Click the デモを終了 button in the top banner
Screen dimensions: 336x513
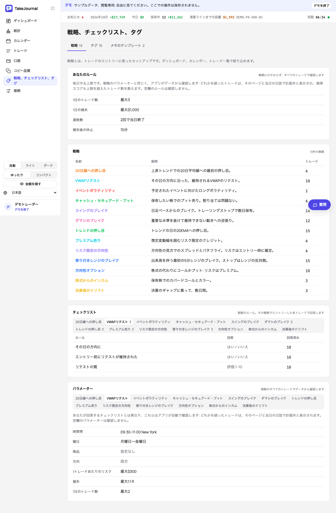[322, 6]
